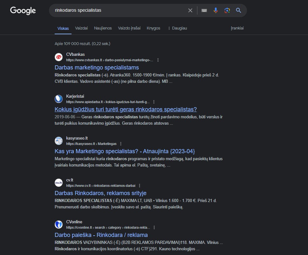Image resolution: width=308 pixels, height=255 pixels.
Task: Open three-dot menu for Karjeristai result
Action: tap(154, 102)
